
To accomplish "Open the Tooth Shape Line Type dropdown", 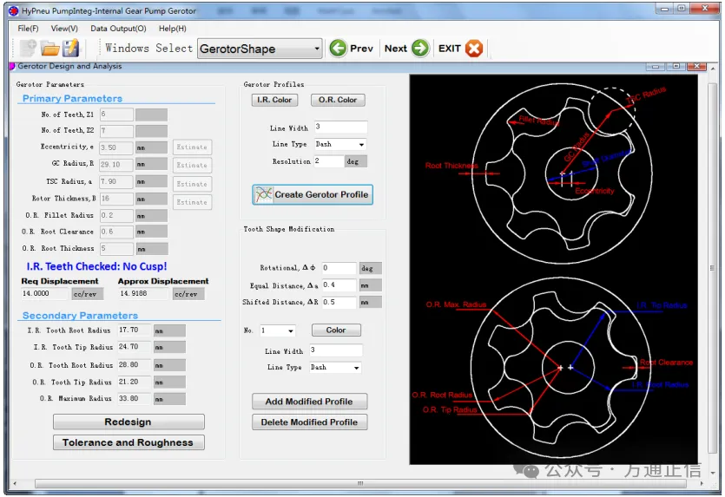I will (x=335, y=367).
